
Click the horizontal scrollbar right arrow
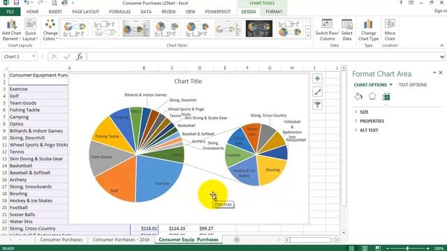point(337,240)
